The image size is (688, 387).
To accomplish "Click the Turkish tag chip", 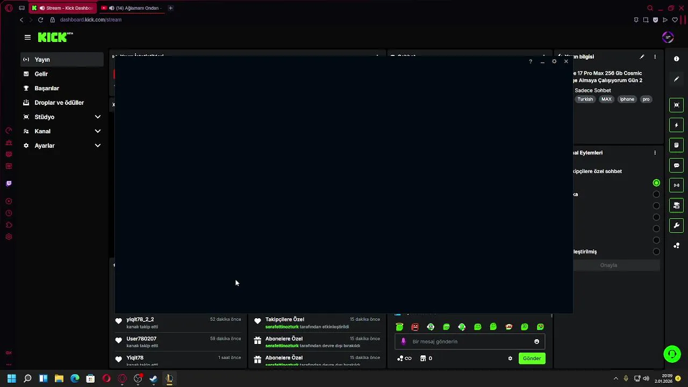I will 585,99.
